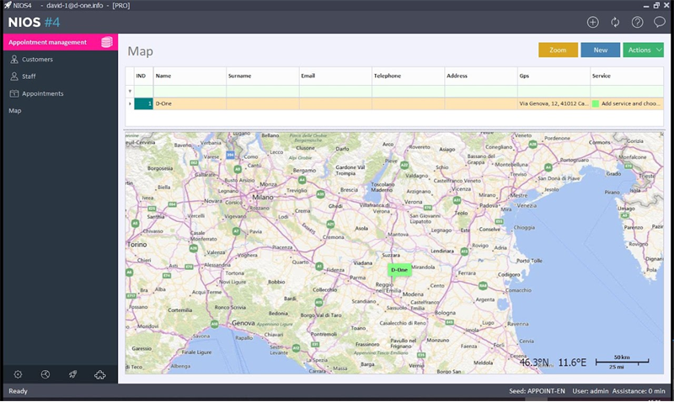Open settings gear icon in bottom sidebar
The width and height of the screenshot is (674, 402).
pos(18,374)
